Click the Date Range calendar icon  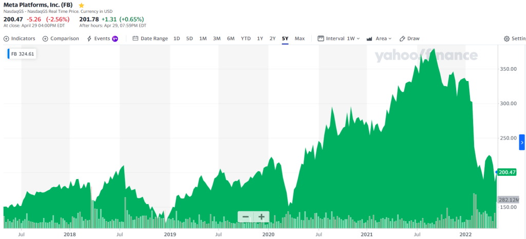pyautogui.click(x=136, y=38)
